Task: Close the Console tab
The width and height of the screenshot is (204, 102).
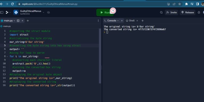Action: pyautogui.click(x=122, y=21)
